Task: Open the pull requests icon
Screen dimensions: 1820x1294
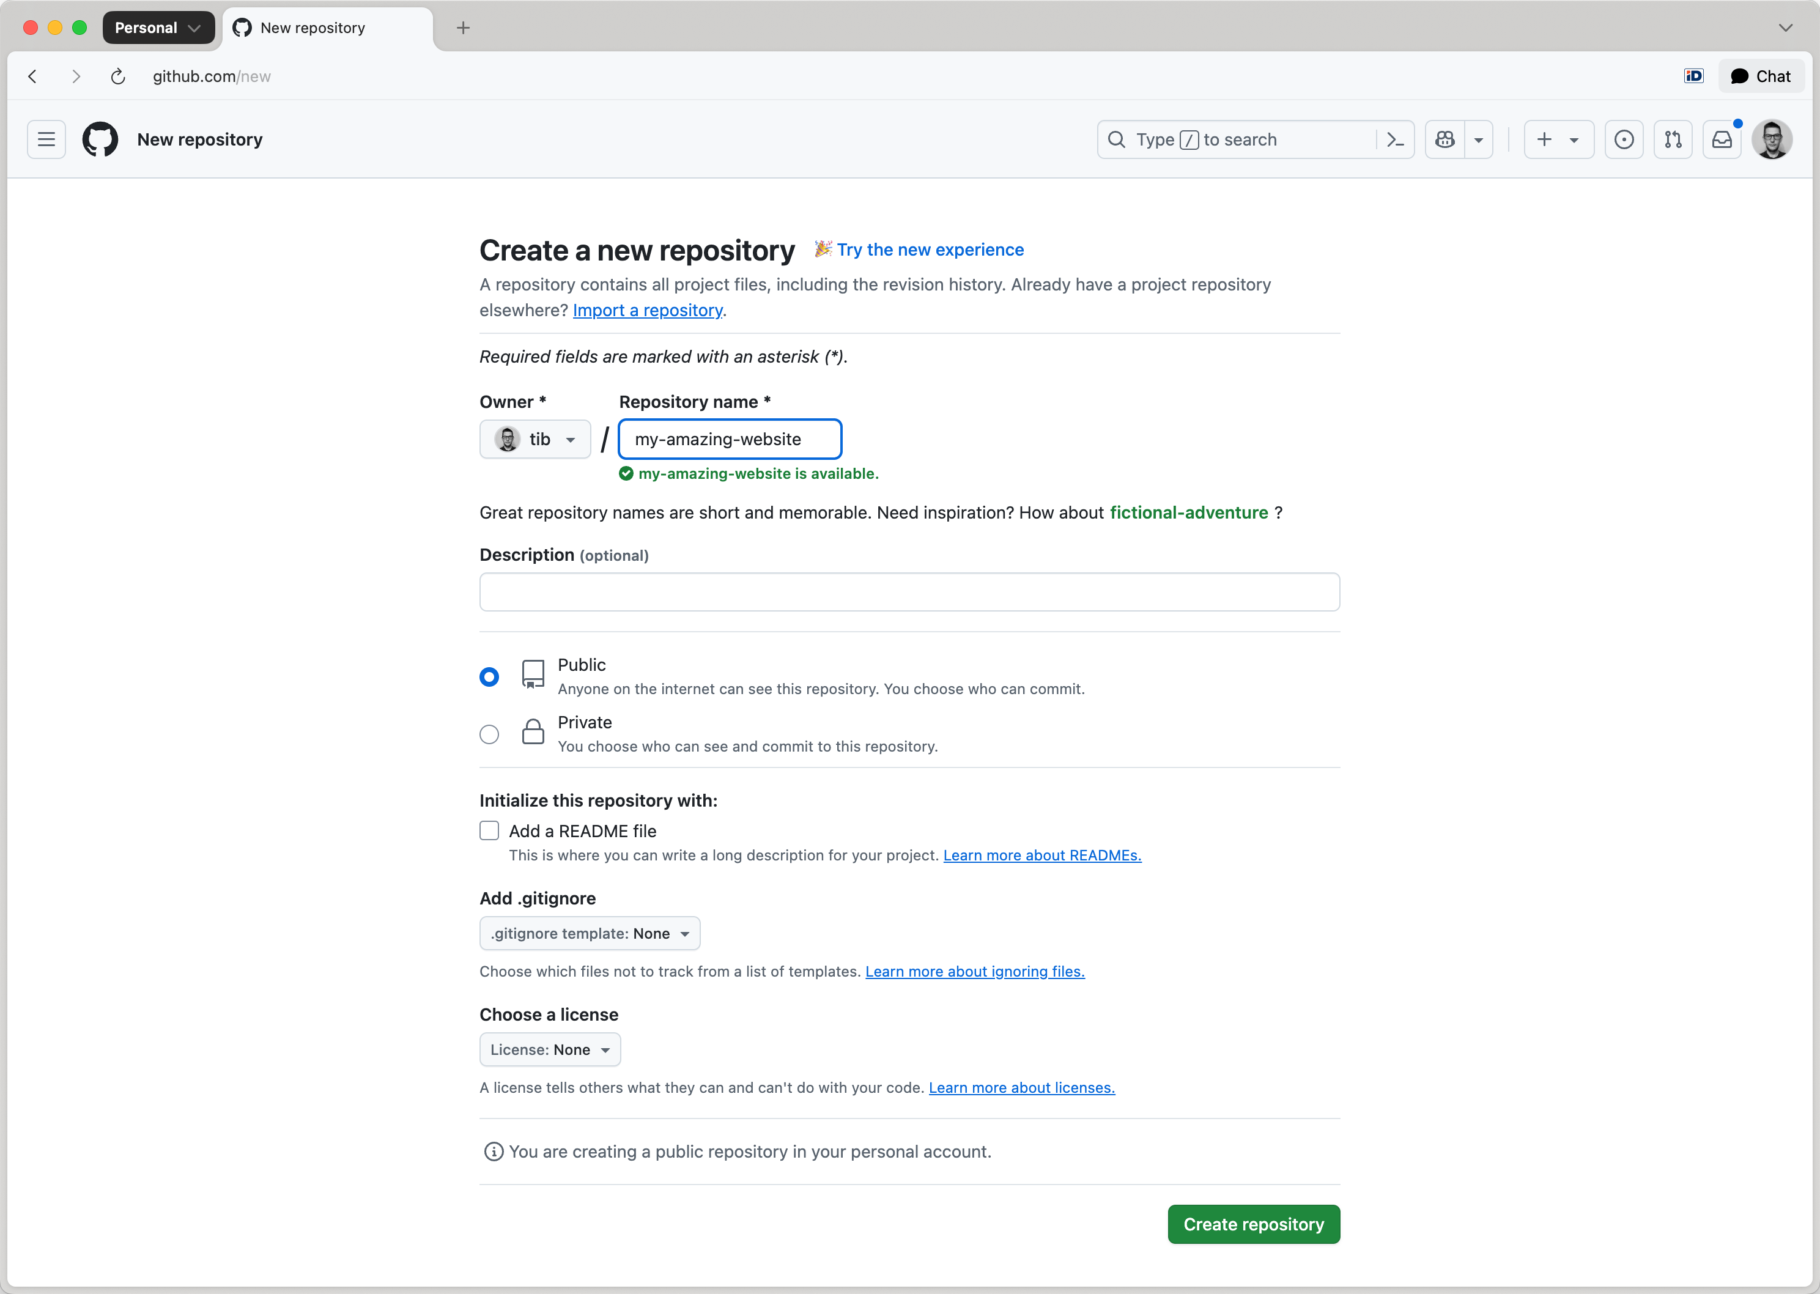Action: point(1673,139)
